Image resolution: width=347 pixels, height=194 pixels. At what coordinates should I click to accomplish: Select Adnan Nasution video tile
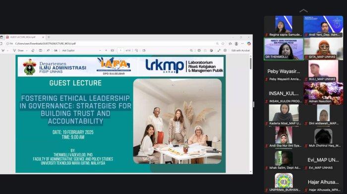pyautogui.click(x=323, y=93)
